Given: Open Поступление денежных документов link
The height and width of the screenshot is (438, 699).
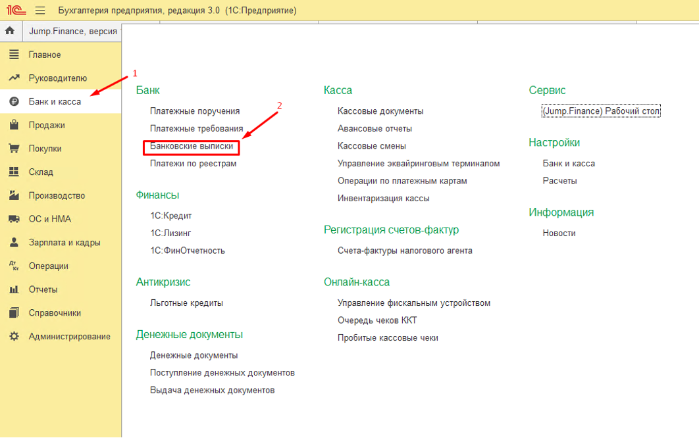Looking at the screenshot, I should tap(222, 373).
